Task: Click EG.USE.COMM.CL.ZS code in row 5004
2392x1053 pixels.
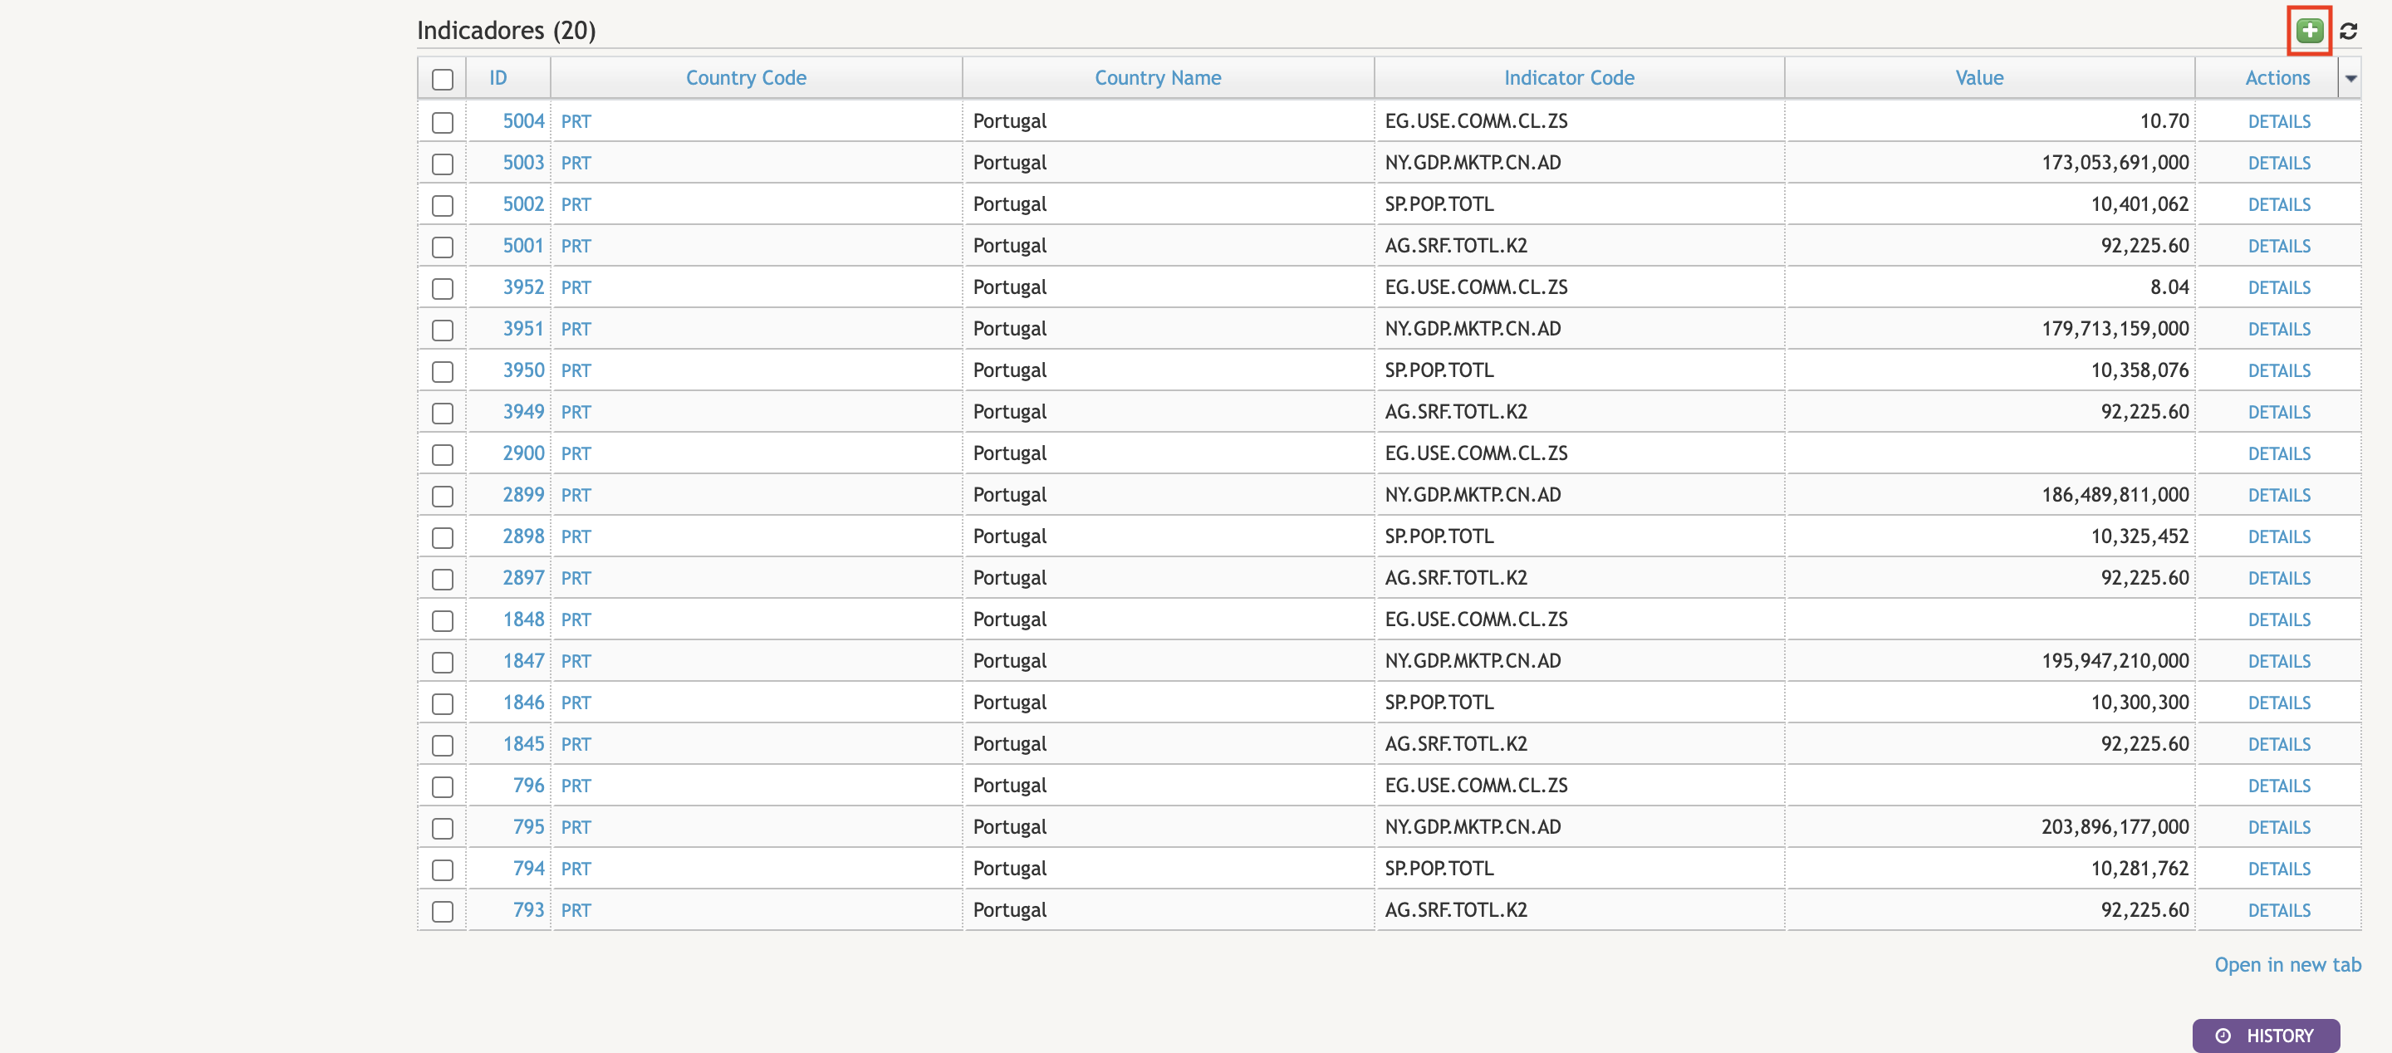Action: (1476, 120)
